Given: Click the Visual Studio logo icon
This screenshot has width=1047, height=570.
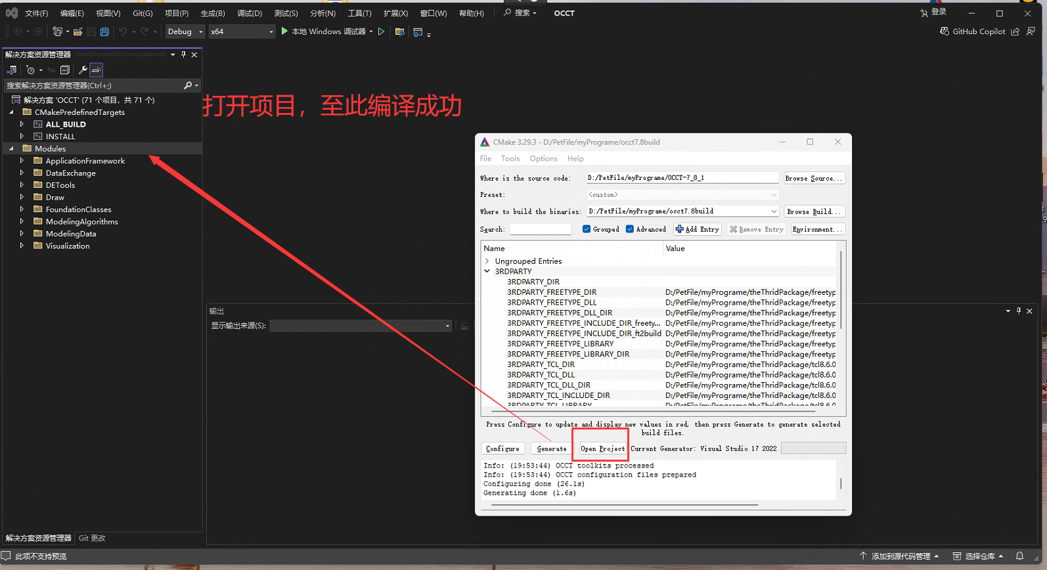Looking at the screenshot, I should coord(12,12).
